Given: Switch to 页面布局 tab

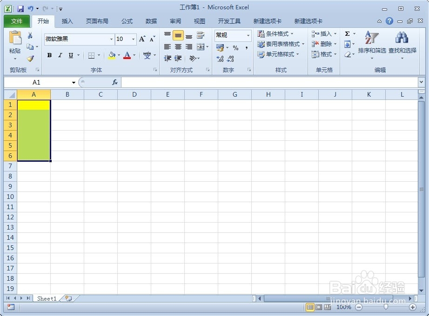Looking at the screenshot, I should click(97, 21).
